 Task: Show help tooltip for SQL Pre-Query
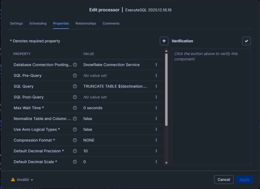tap(75, 75)
